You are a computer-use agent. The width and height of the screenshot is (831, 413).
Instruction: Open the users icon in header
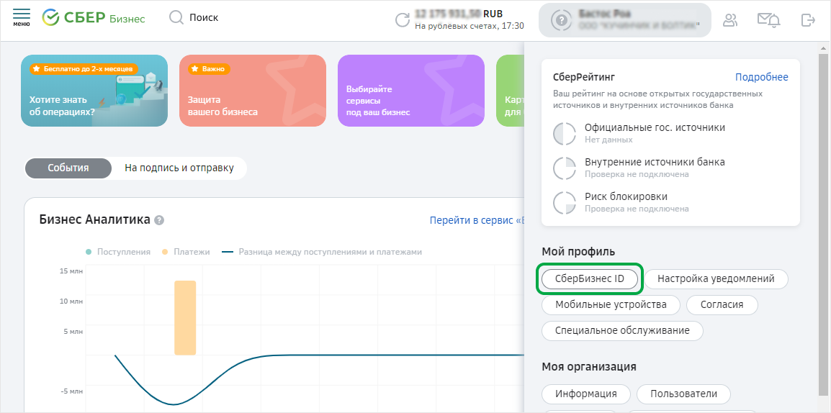(730, 20)
